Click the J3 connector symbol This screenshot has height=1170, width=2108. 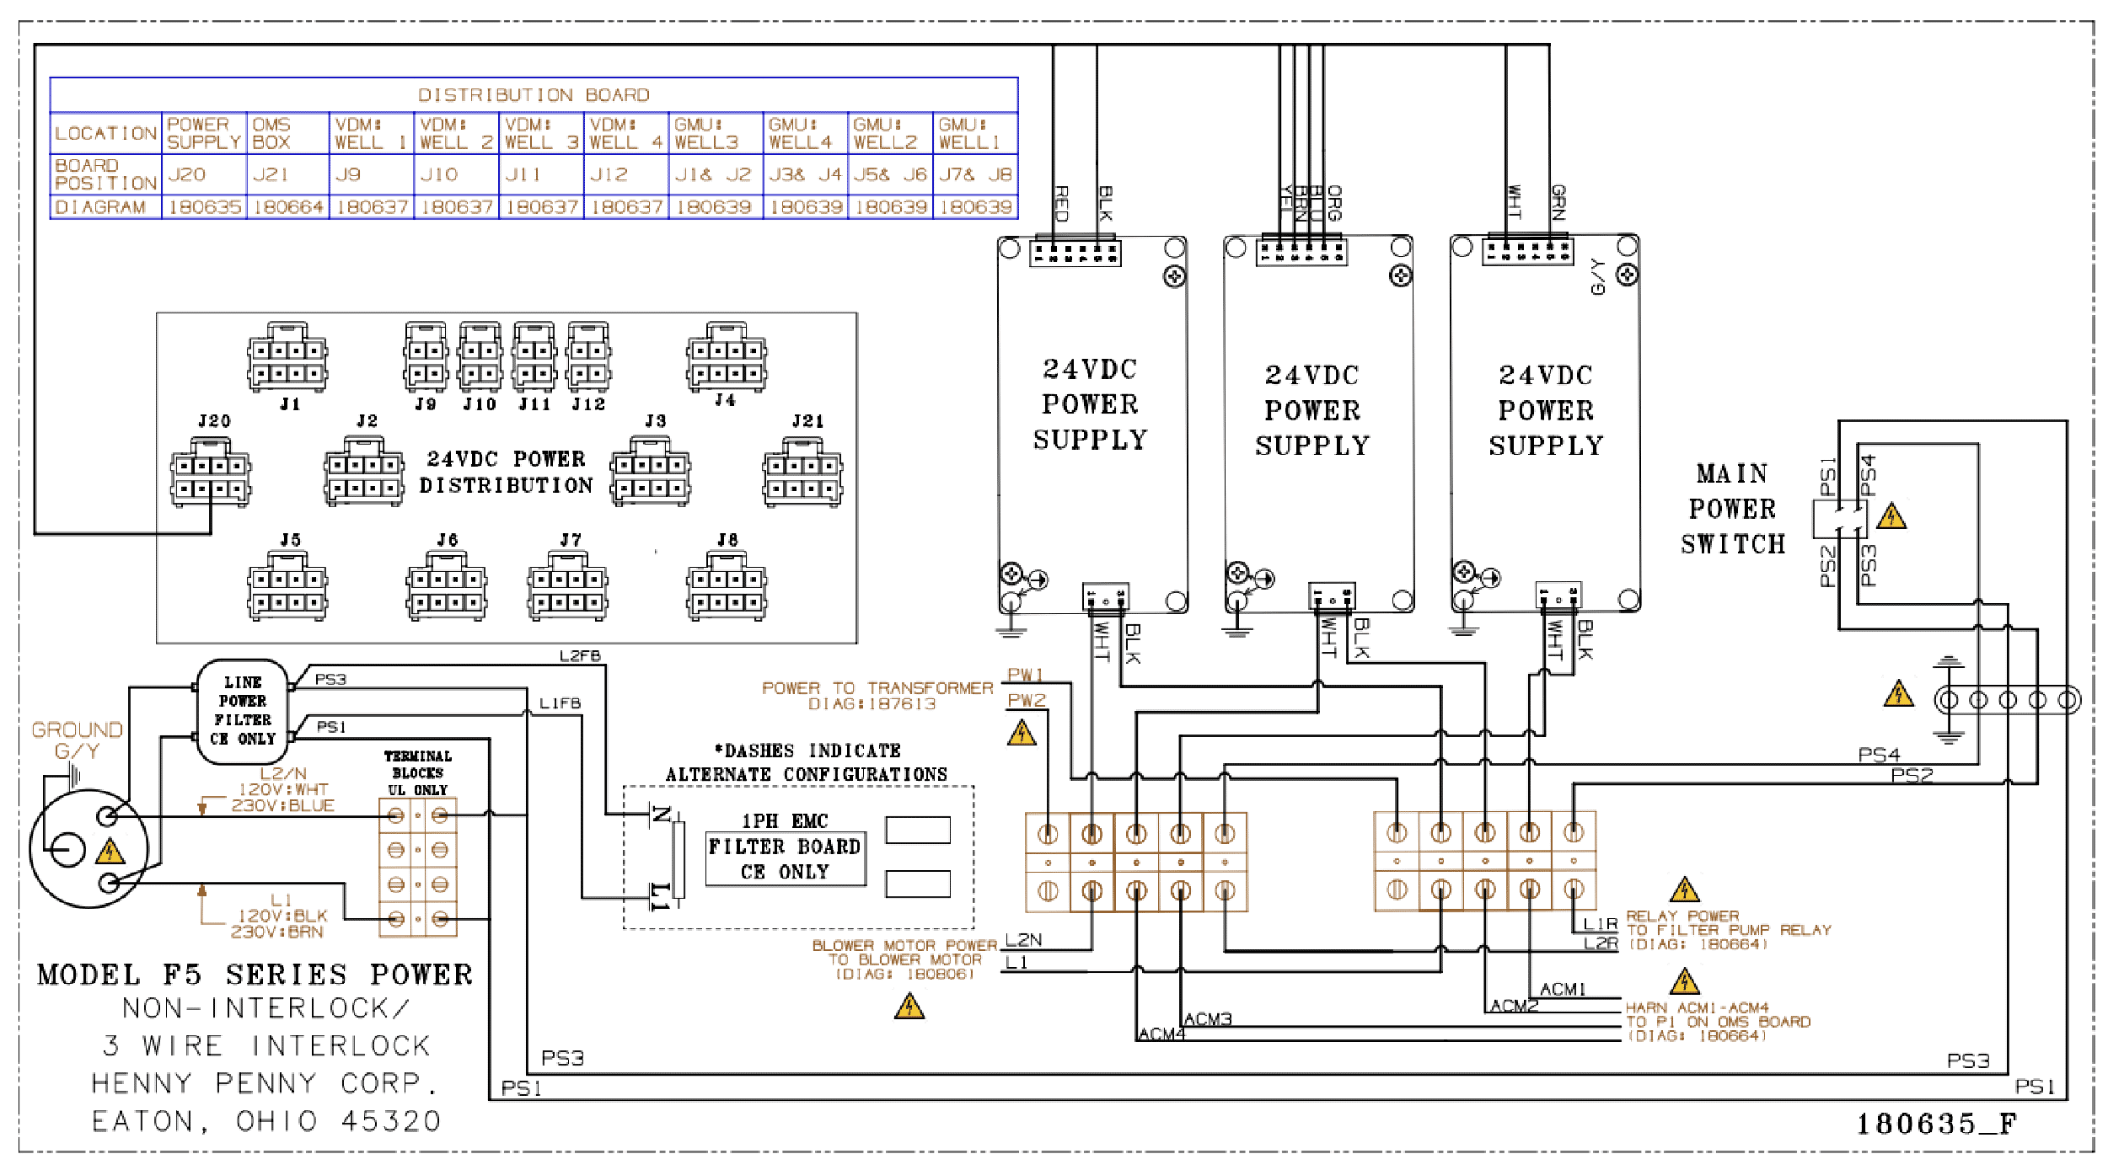651,471
